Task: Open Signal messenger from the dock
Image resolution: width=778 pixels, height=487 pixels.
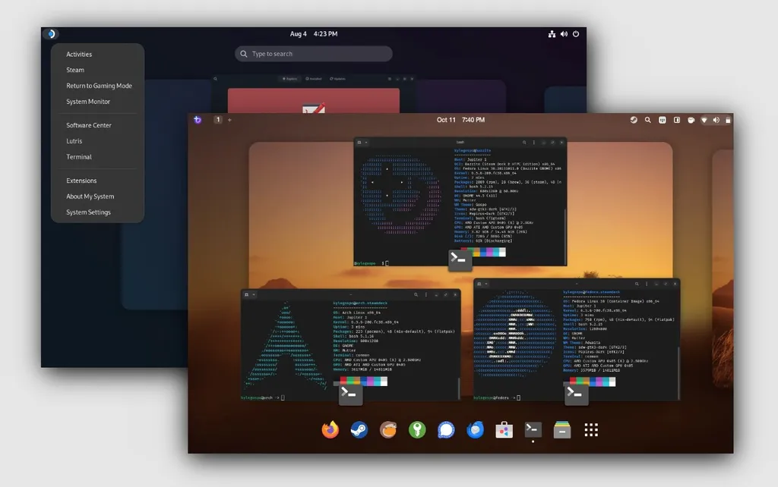Action: coord(445,430)
